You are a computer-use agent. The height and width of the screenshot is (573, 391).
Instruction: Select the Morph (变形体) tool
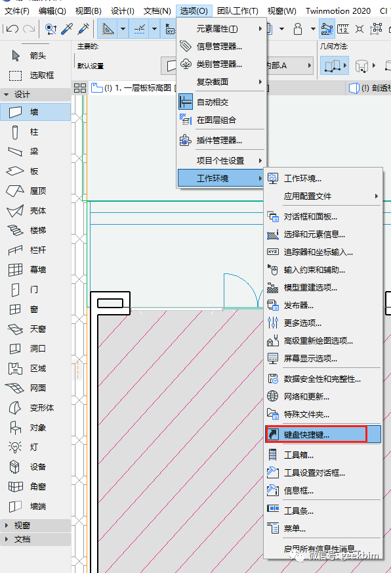click(35, 408)
